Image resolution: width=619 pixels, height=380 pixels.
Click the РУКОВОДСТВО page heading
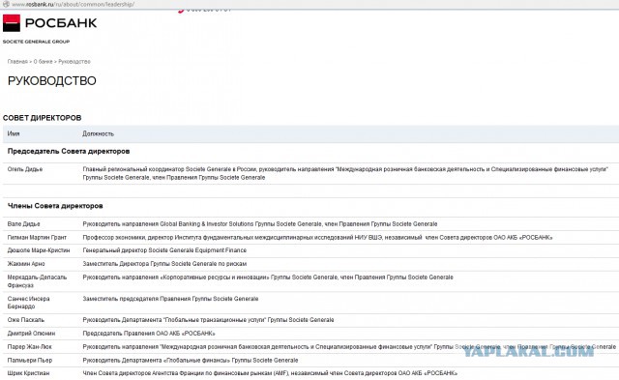[x=51, y=81]
